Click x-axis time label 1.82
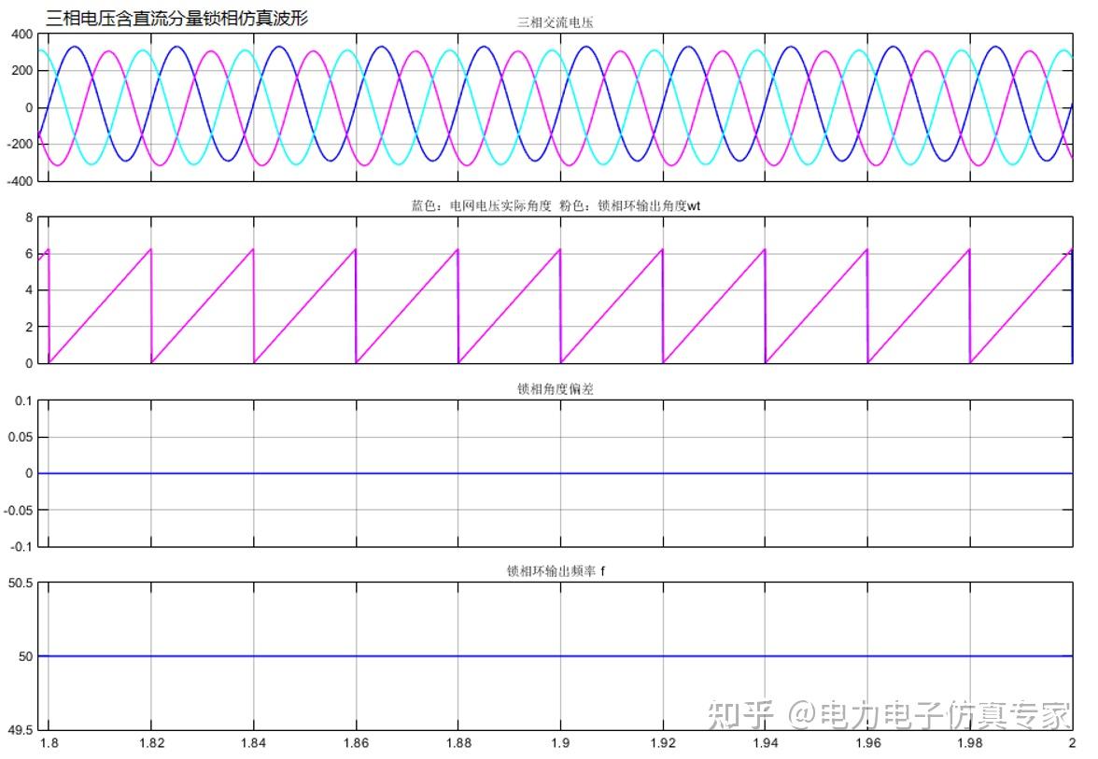This screenshot has height=759, width=1098. [x=151, y=743]
